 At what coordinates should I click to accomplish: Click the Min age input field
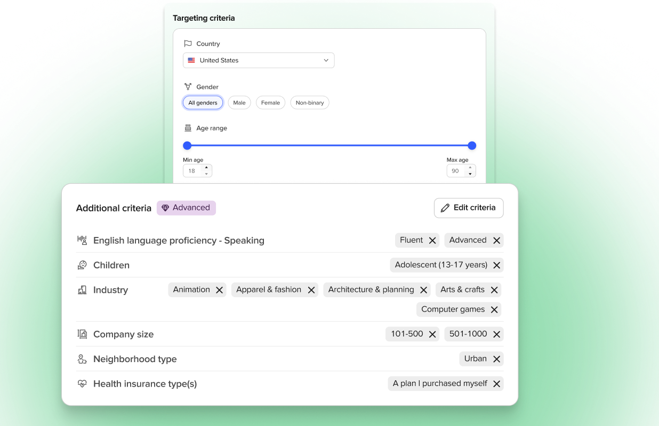197,171
